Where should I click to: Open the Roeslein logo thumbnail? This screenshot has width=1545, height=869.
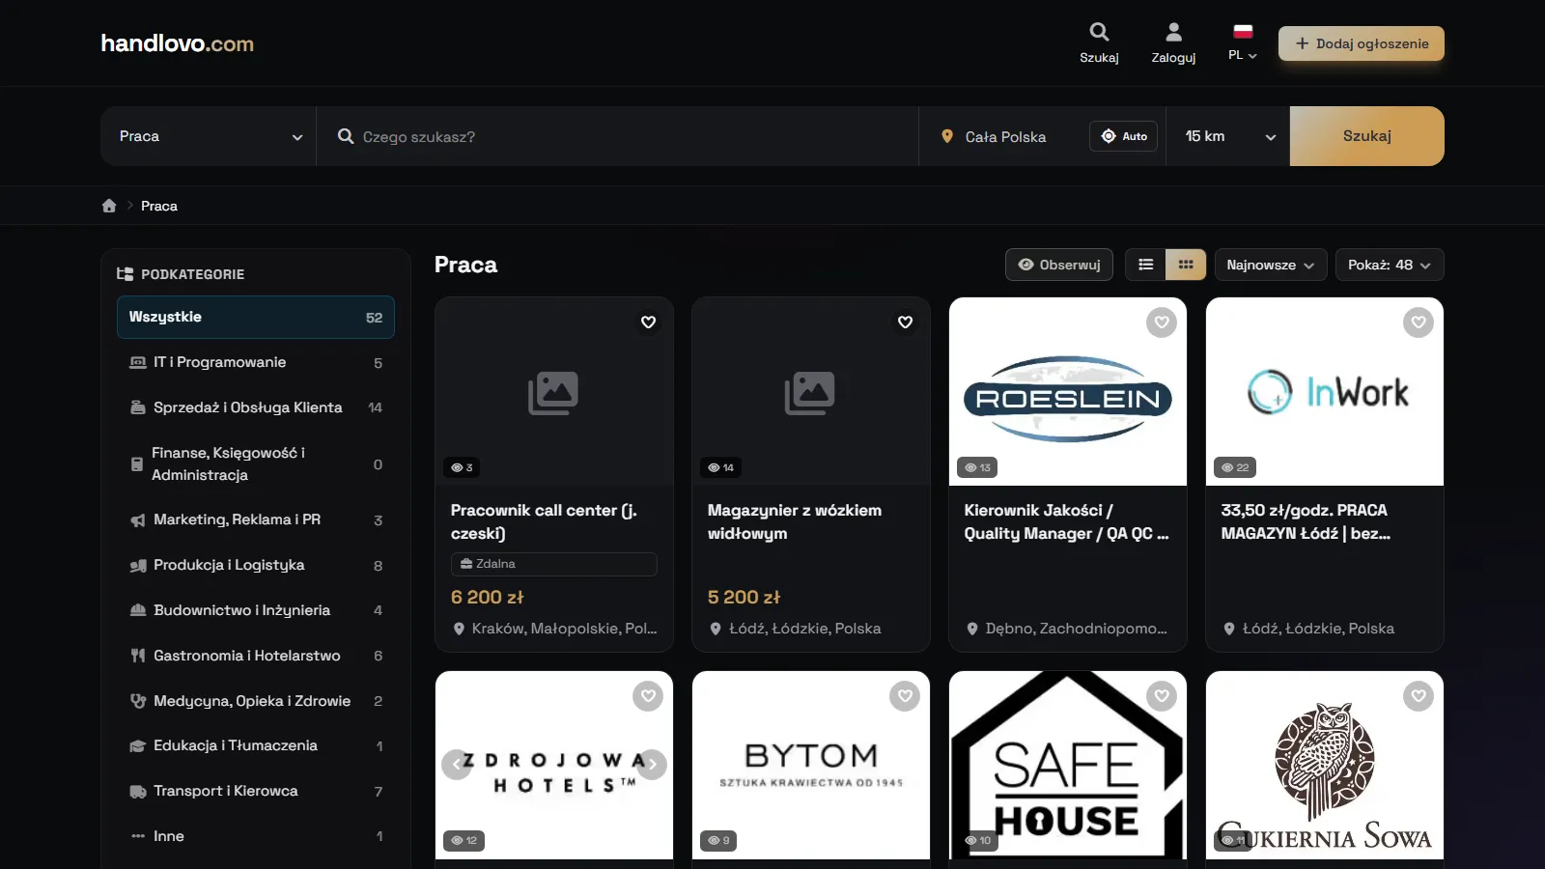[1068, 391]
